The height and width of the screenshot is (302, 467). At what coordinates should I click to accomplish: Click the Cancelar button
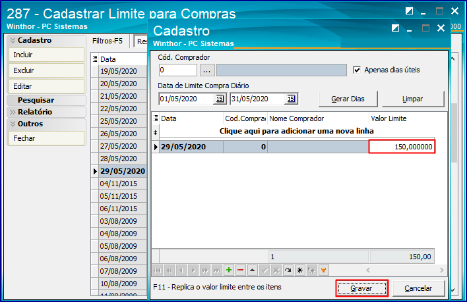418,288
